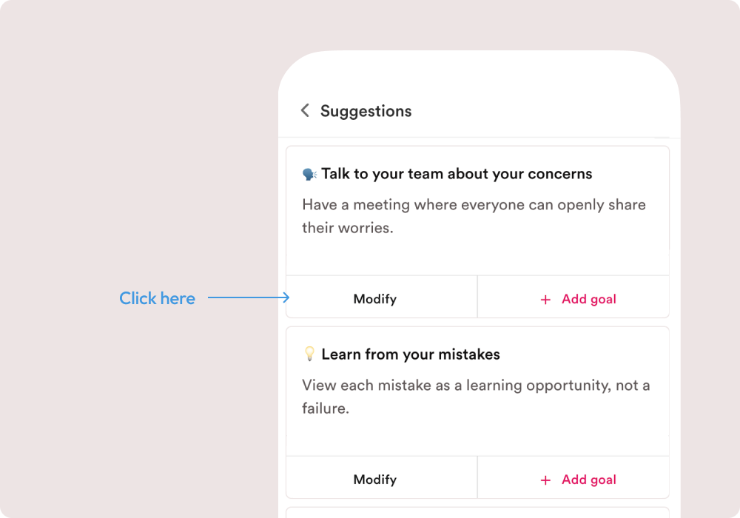Click the 'View each mistake as a learning' description

[x=476, y=397]
